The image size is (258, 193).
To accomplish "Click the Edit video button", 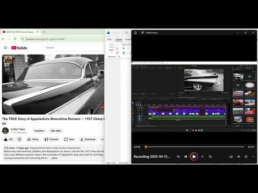I will click(56, 131).
